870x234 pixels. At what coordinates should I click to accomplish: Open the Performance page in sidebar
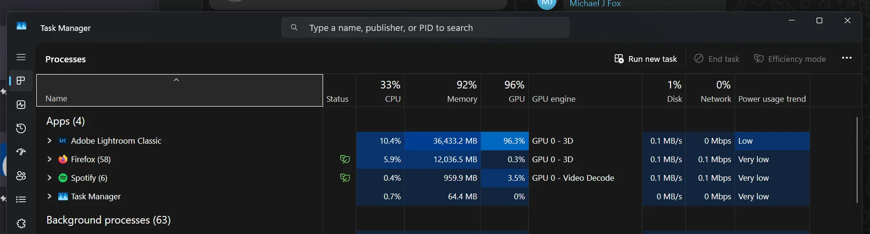(x=21, y=105)
